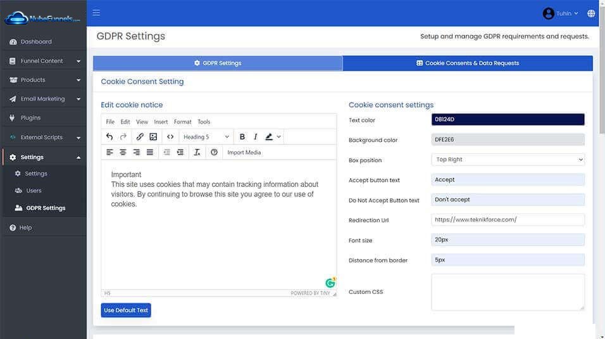The width and height of the screenshot is (605, 339).
Task: Toggle bold formatting in the editor
Action: click(x=242, y=137)
